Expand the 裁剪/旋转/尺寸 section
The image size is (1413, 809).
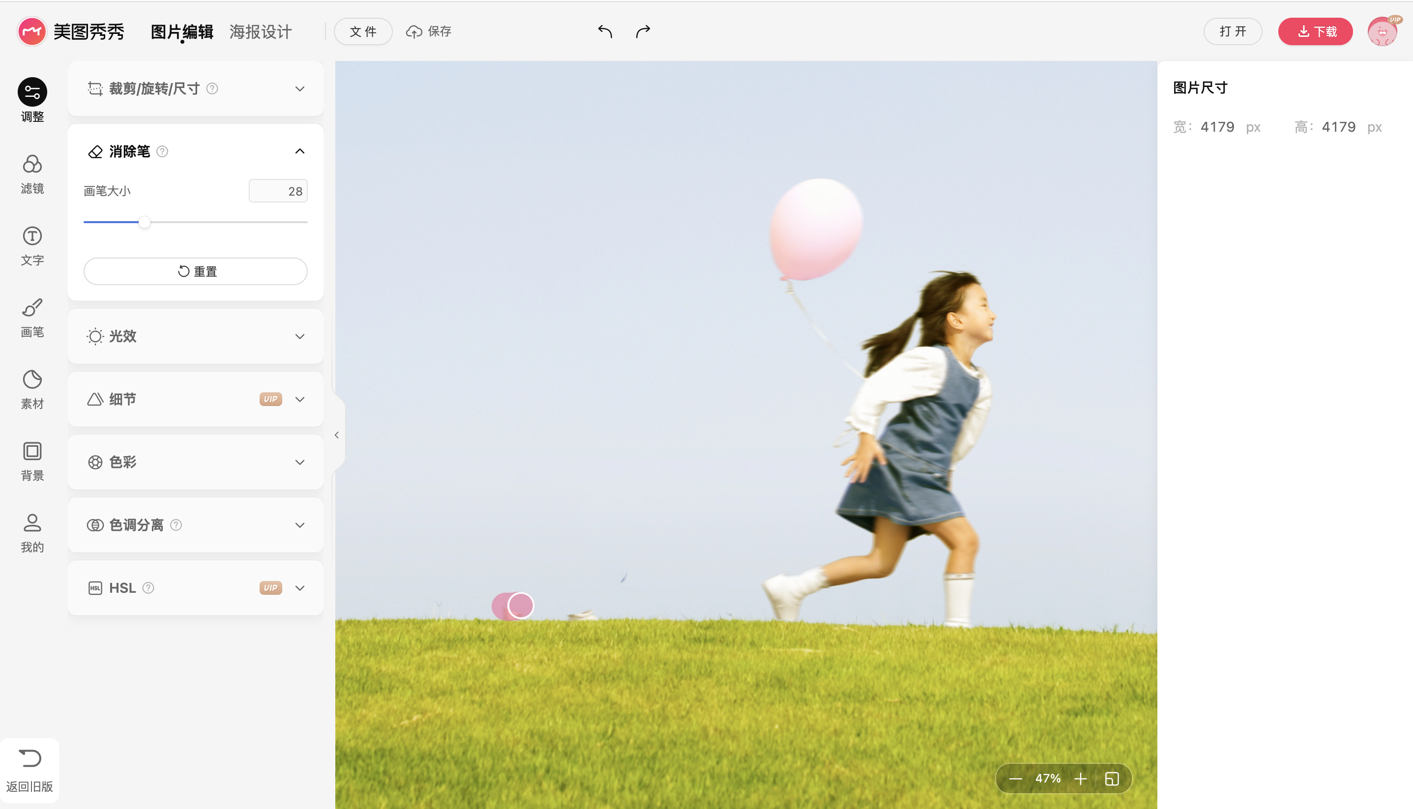click(299, 89)
